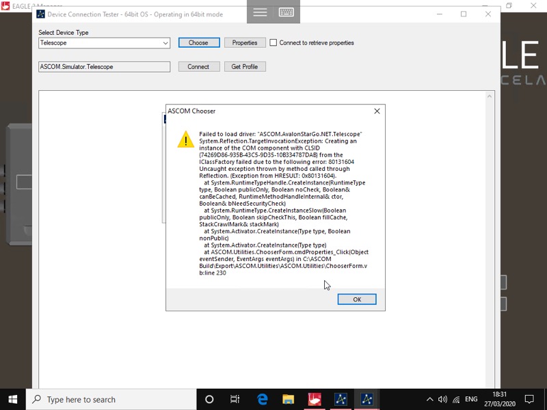Enable Connect to retrieve properties checkbox
547x410 pixels.
click(273, 42)
